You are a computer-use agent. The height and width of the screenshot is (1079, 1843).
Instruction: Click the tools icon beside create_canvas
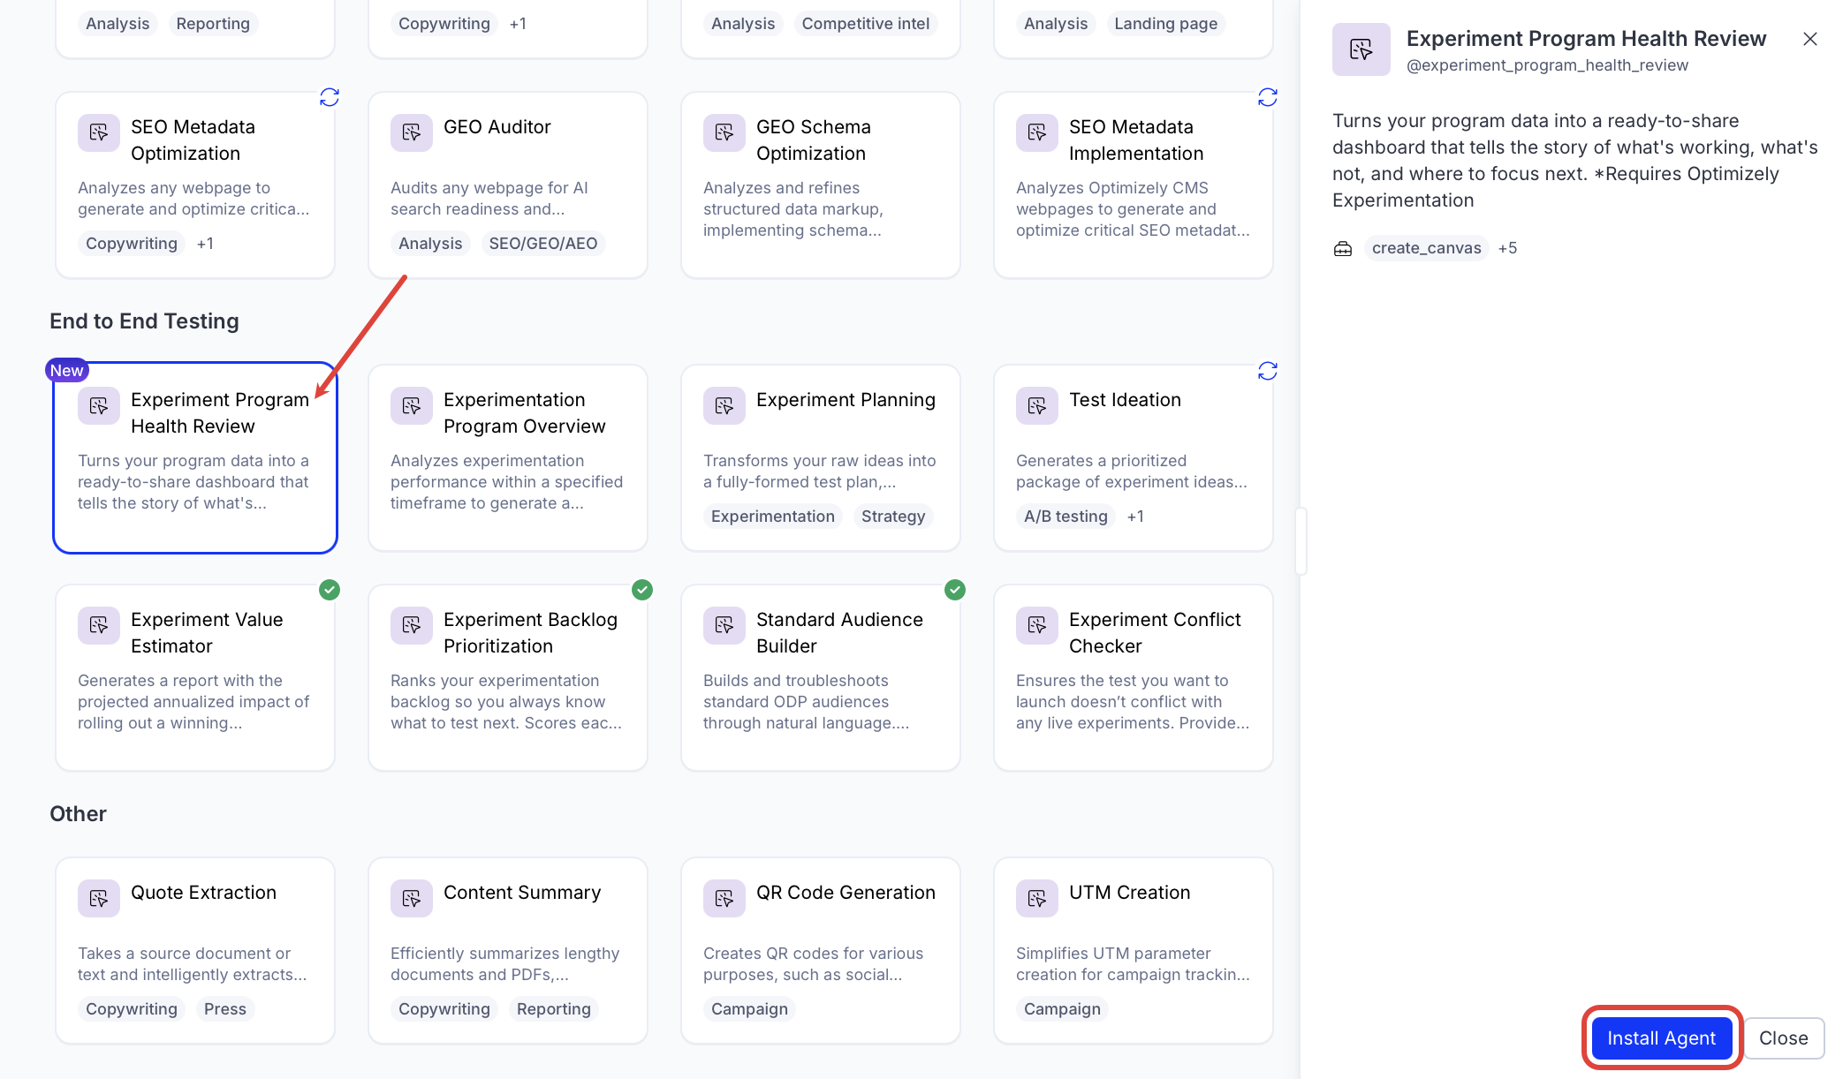(x=1343, y=248)
